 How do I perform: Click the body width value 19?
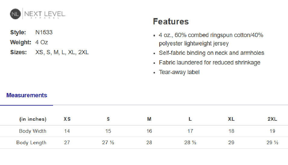(272, 131)
